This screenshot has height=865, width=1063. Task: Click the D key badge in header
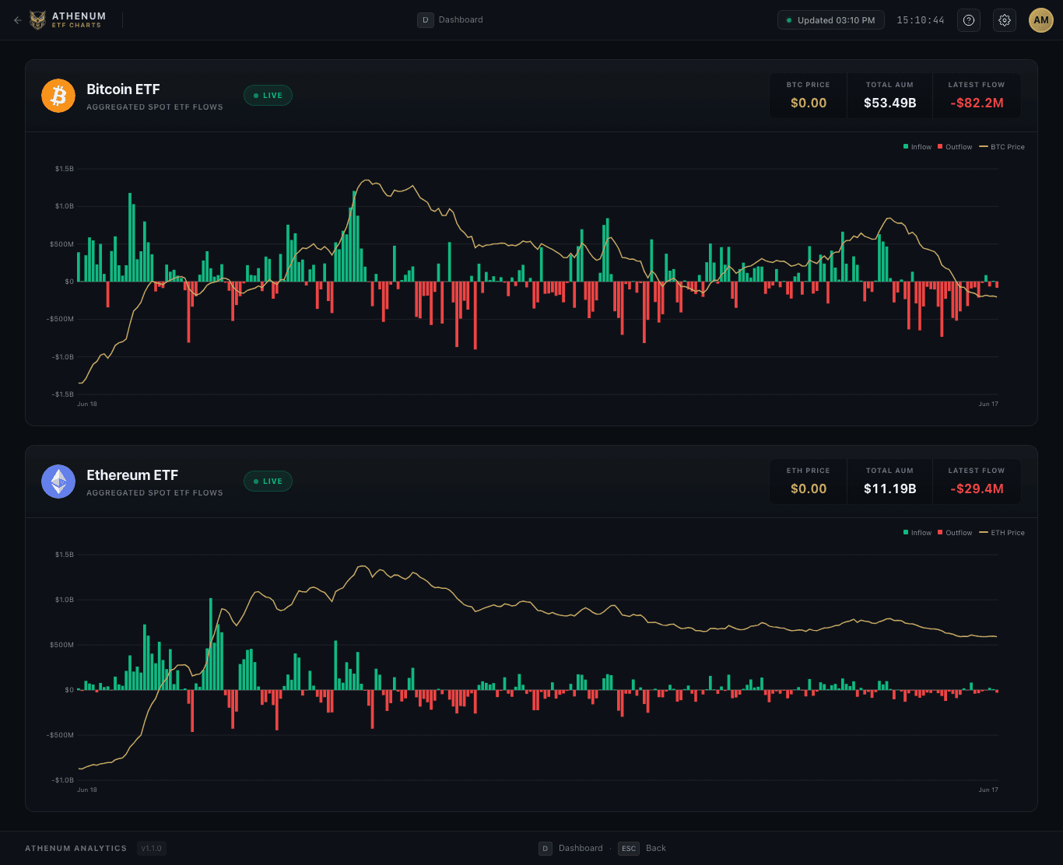click(x=426, y=20)
